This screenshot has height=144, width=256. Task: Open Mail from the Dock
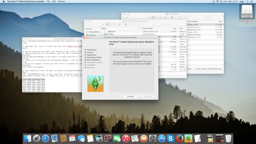[54, 139]
